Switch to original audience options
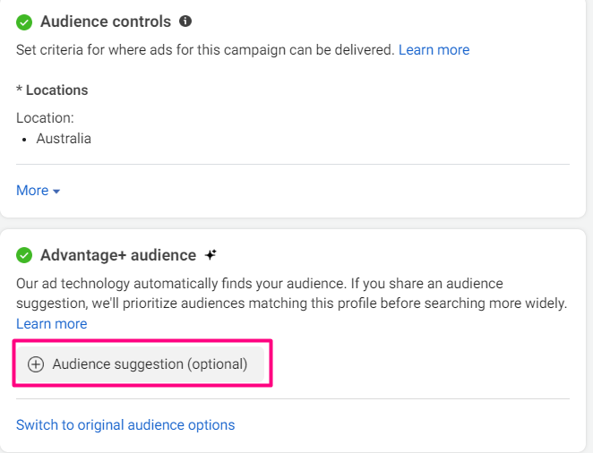This screenshot has height=453, width=593. [125, 425]
